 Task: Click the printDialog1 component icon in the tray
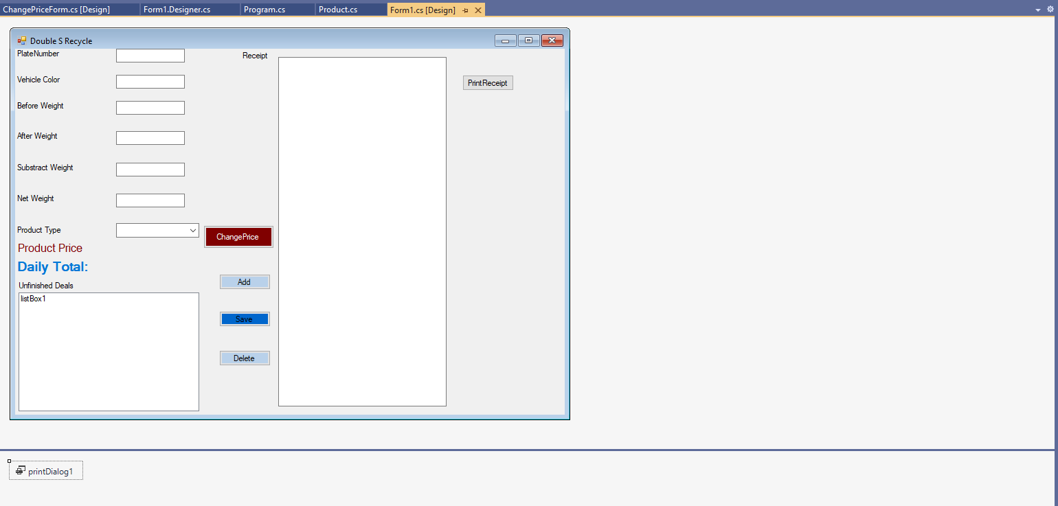(21, 470)
